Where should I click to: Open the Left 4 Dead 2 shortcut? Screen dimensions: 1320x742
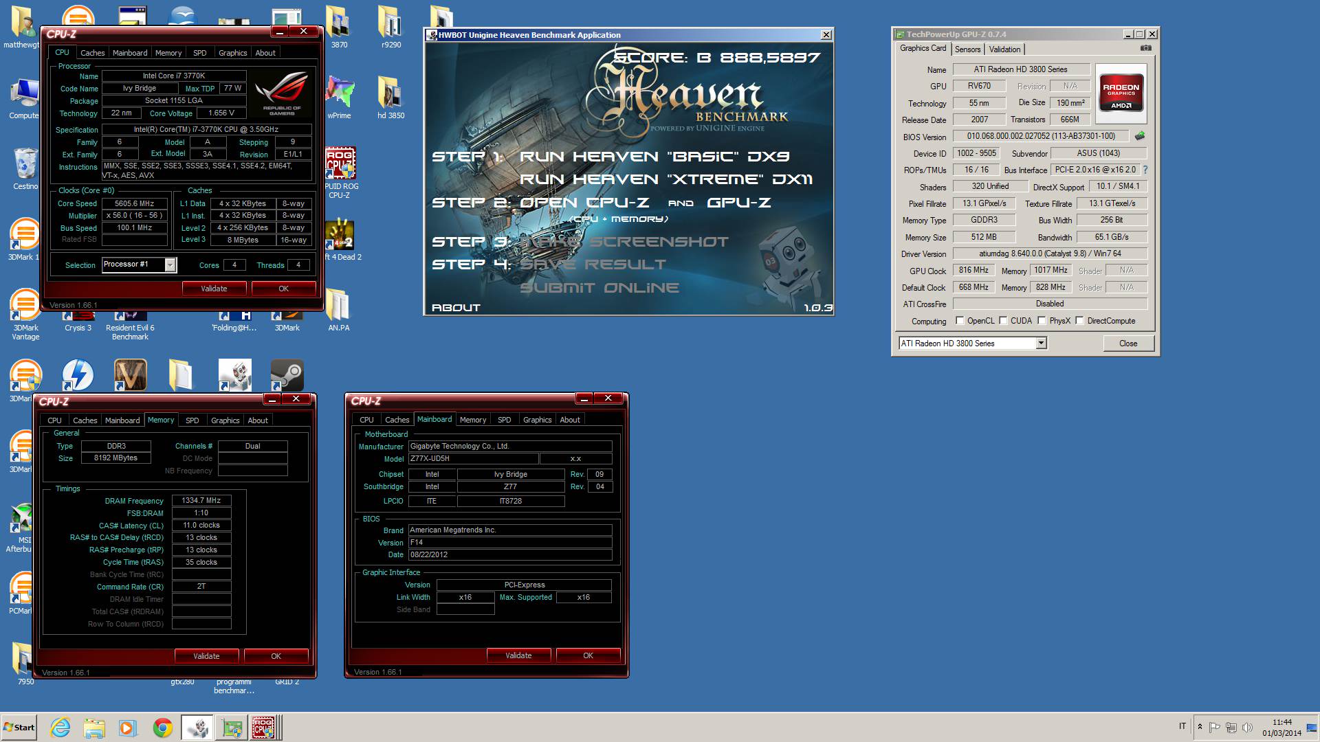[x=342, y=240]
